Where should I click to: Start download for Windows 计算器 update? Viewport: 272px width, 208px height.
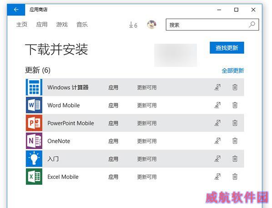(x=217, y=87)
